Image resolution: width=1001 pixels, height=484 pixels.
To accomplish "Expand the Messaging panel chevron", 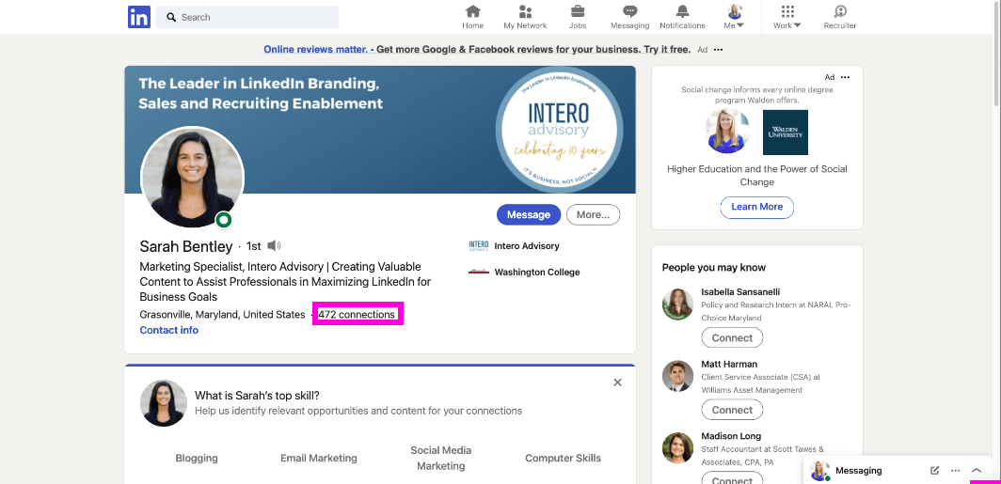I will click(x=977, y=471).
